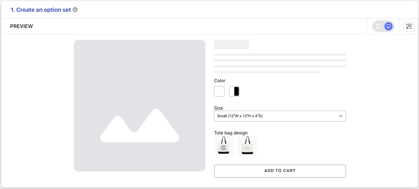Click the Color option label

220,81
